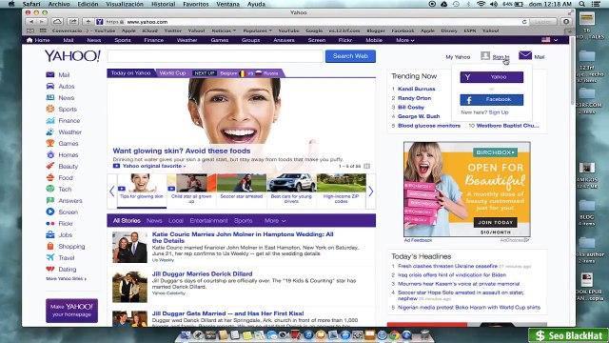This screenshot has height=343, width=609.
Task: Open Sports basketball icon in sidebar
Action: click(x=50, y=109)
